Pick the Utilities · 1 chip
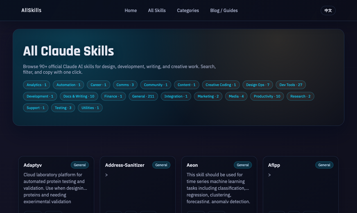Image resolution: width=357 pixels, height=213 pixels. [x=90, y=108]
